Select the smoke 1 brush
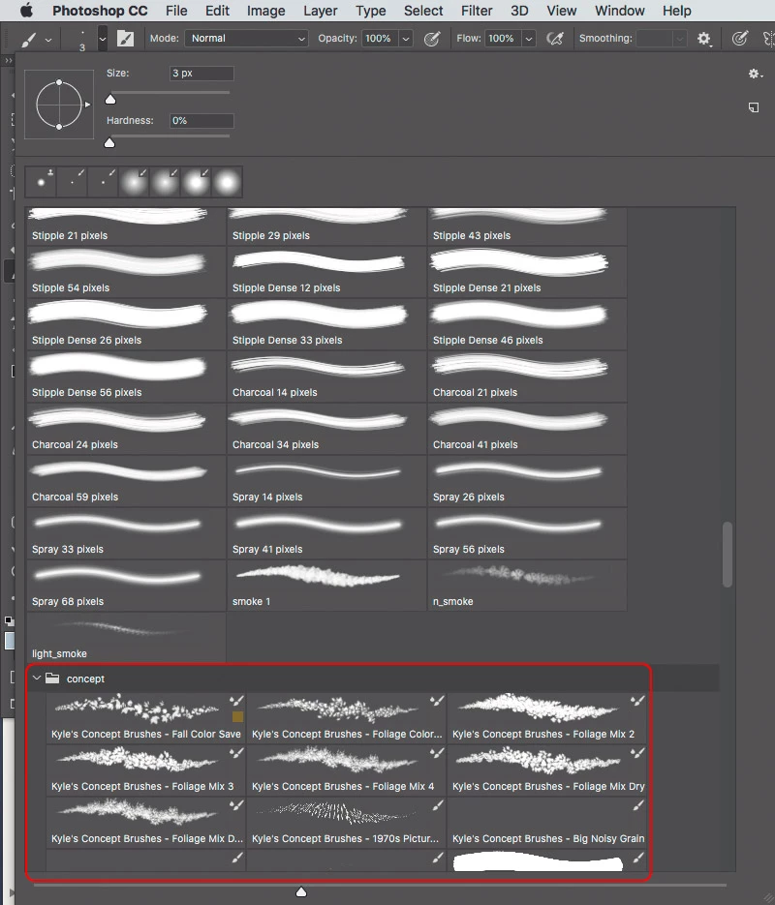 (x=326, y=586)
